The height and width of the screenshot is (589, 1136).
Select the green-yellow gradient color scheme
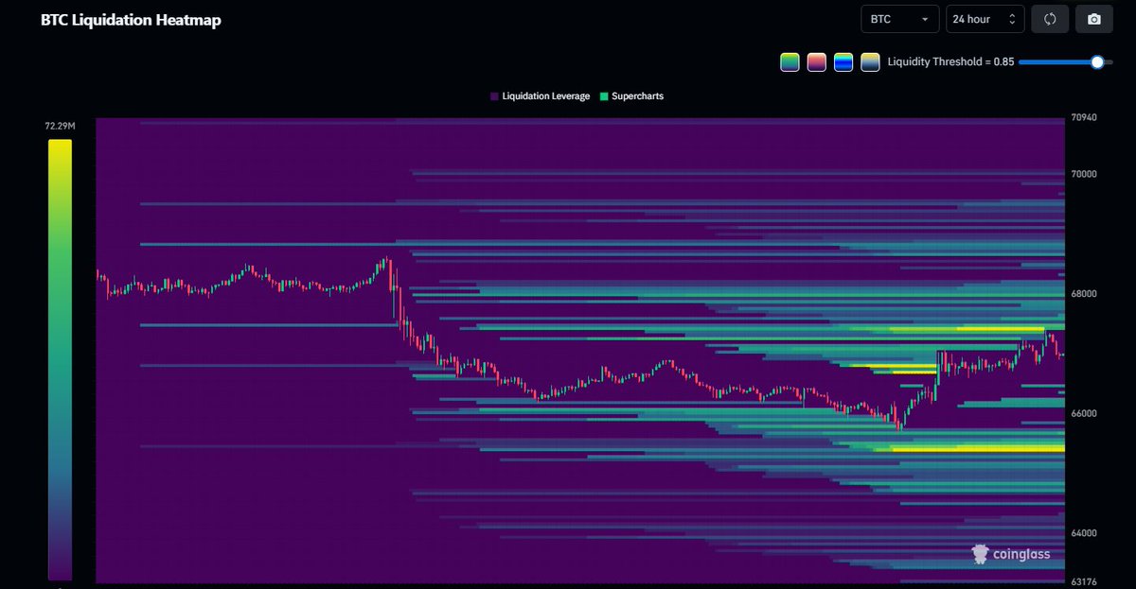[x=790, y=61]
